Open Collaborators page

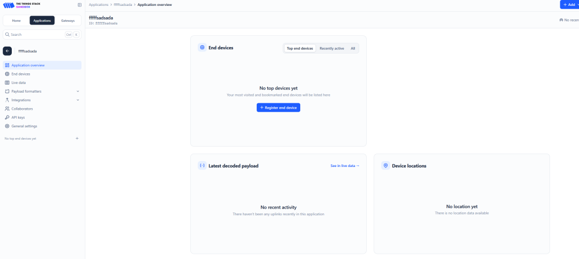tap(42, 109)
